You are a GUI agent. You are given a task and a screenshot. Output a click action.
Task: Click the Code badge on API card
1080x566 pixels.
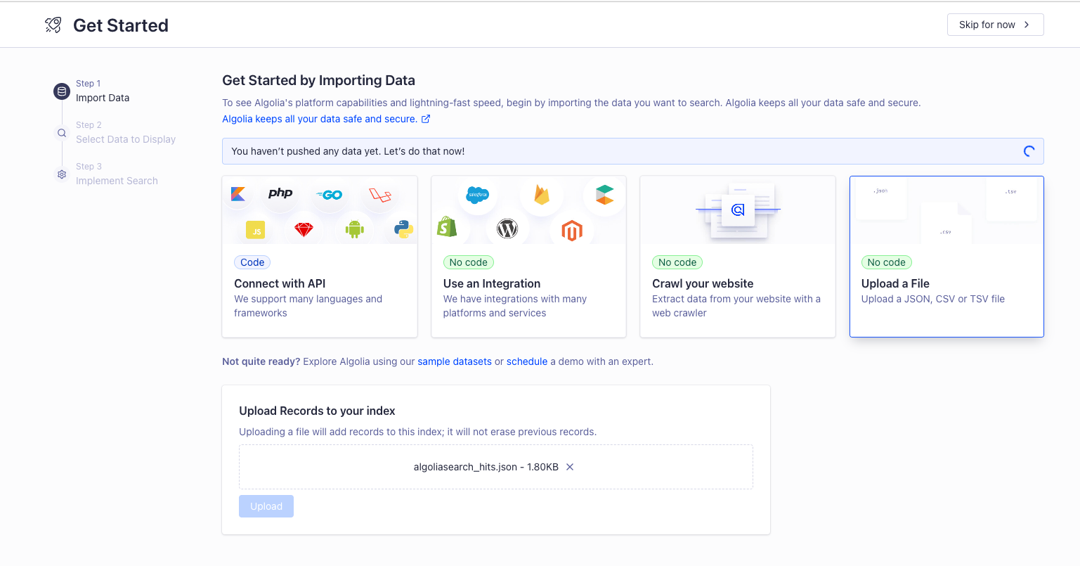[x=252, y=262]
